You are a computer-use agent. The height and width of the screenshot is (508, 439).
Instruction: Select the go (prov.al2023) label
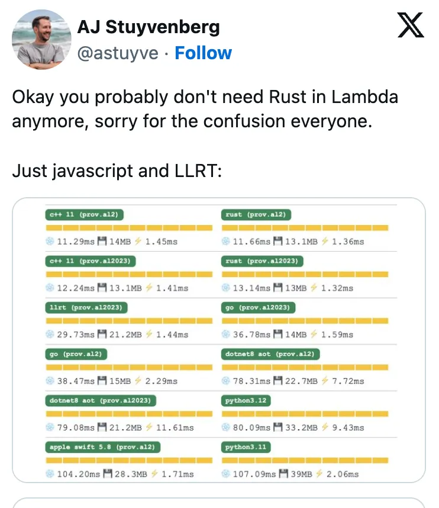[257, 307]
